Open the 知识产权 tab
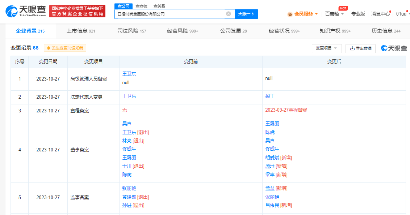This screenshot has width=410, height=215. coord(335,31)
